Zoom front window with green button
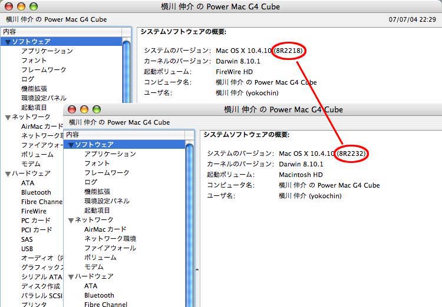The height and width of the screenshot is (307, 442). tap(97, 109)
